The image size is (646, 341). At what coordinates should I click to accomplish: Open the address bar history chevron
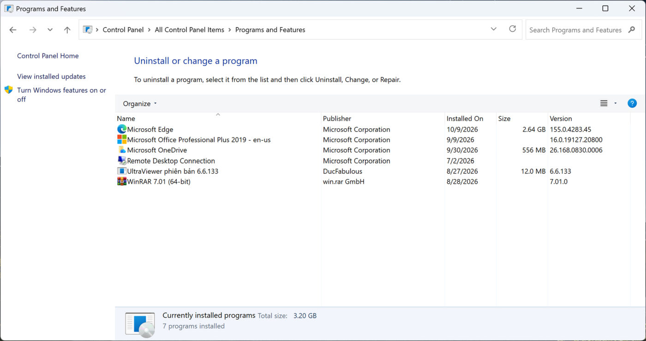(x=494, y=29)
